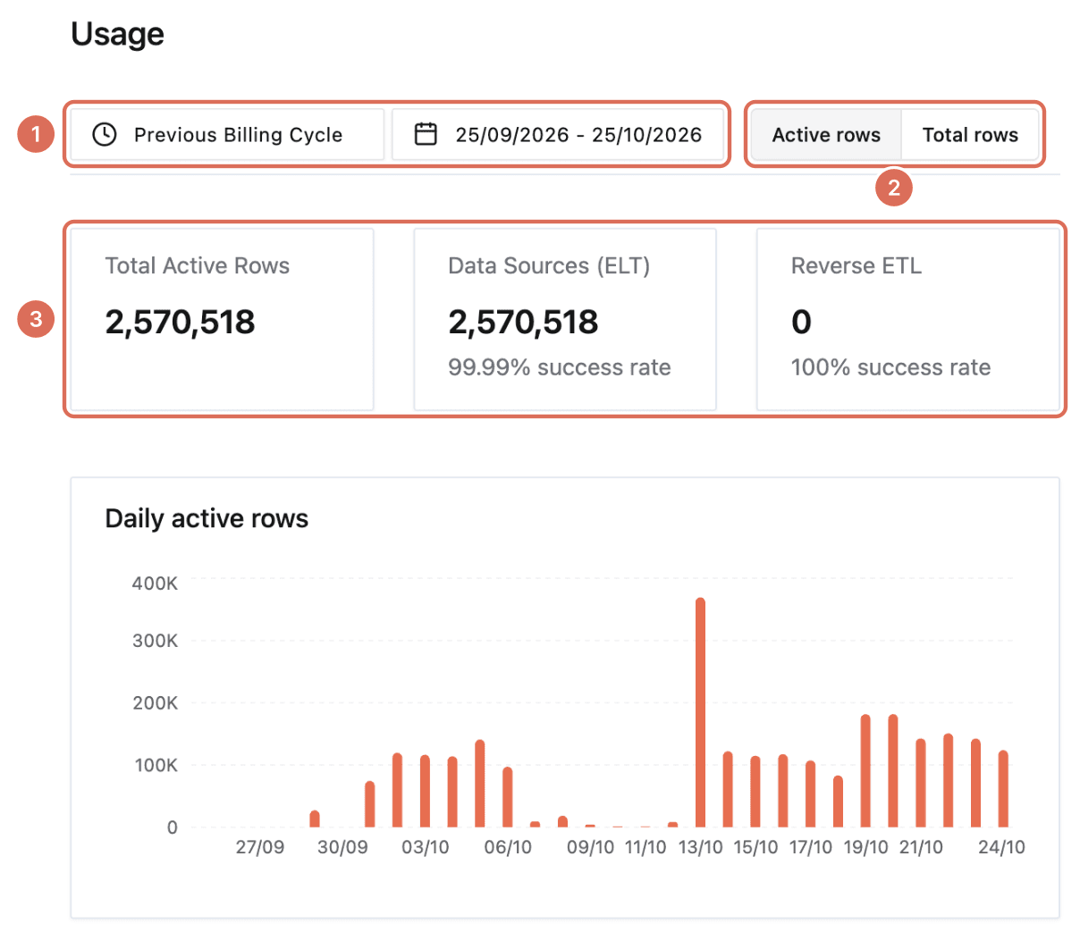Click the 2,570,518 value under Data Sources (ELT)
This screenshot has width=1080, height=932.
pyautogui.click(x=523, y=322)
